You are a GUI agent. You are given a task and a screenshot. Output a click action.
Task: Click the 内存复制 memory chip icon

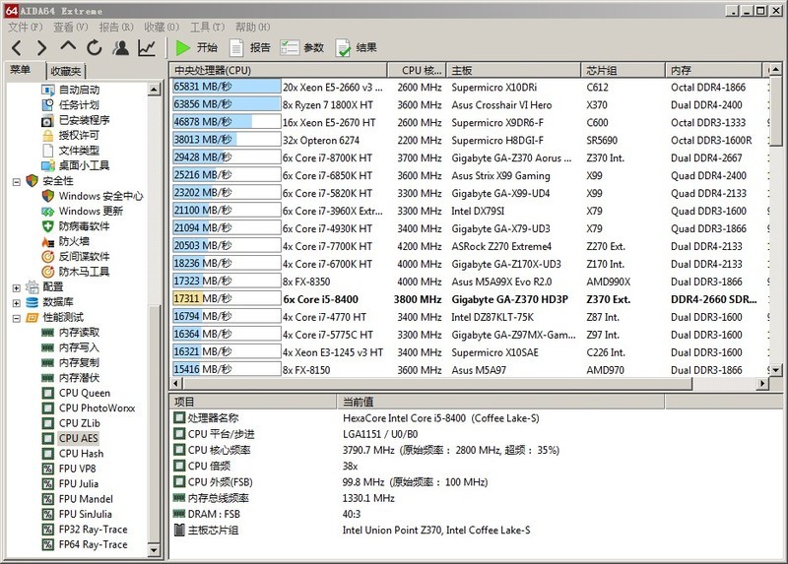tap(47, 362)
